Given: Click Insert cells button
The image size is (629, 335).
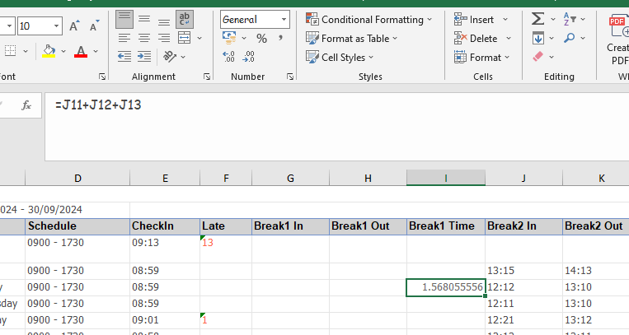Looking at the screenshot, I should point(474,19).
